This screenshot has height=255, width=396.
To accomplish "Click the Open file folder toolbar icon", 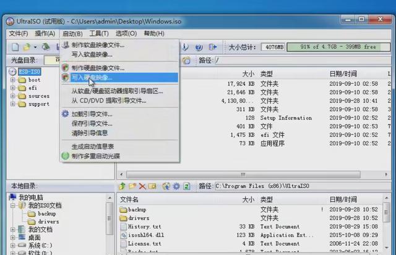I will 27,47.
